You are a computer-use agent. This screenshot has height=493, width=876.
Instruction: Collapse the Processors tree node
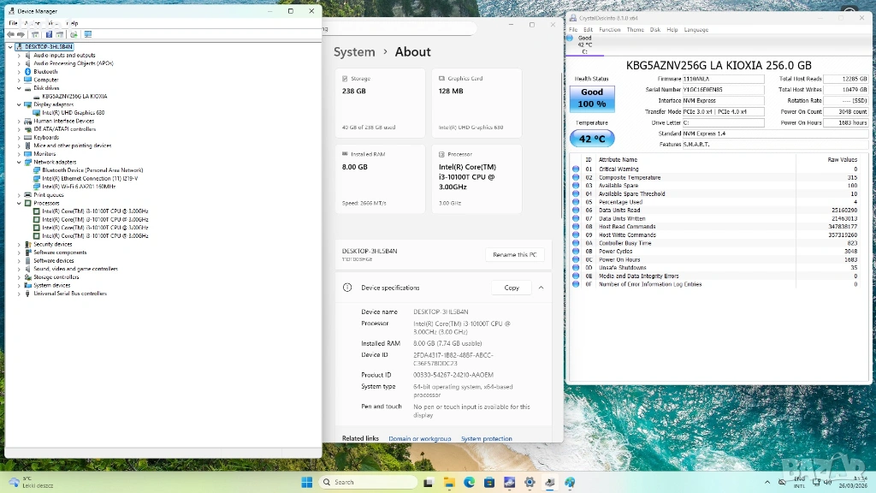click(20, 203)
